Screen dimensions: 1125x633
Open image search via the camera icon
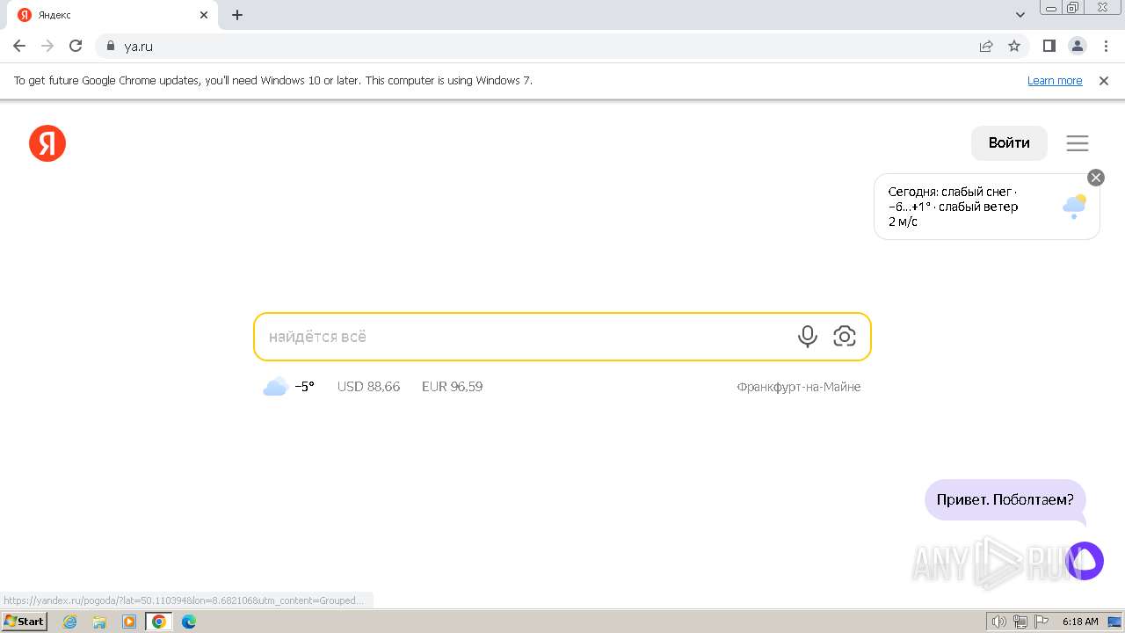click(845, 336)
